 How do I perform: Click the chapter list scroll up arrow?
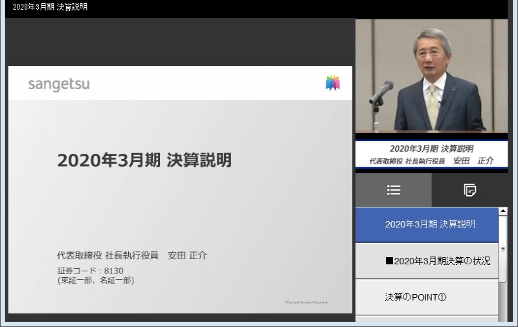(503, 211)
